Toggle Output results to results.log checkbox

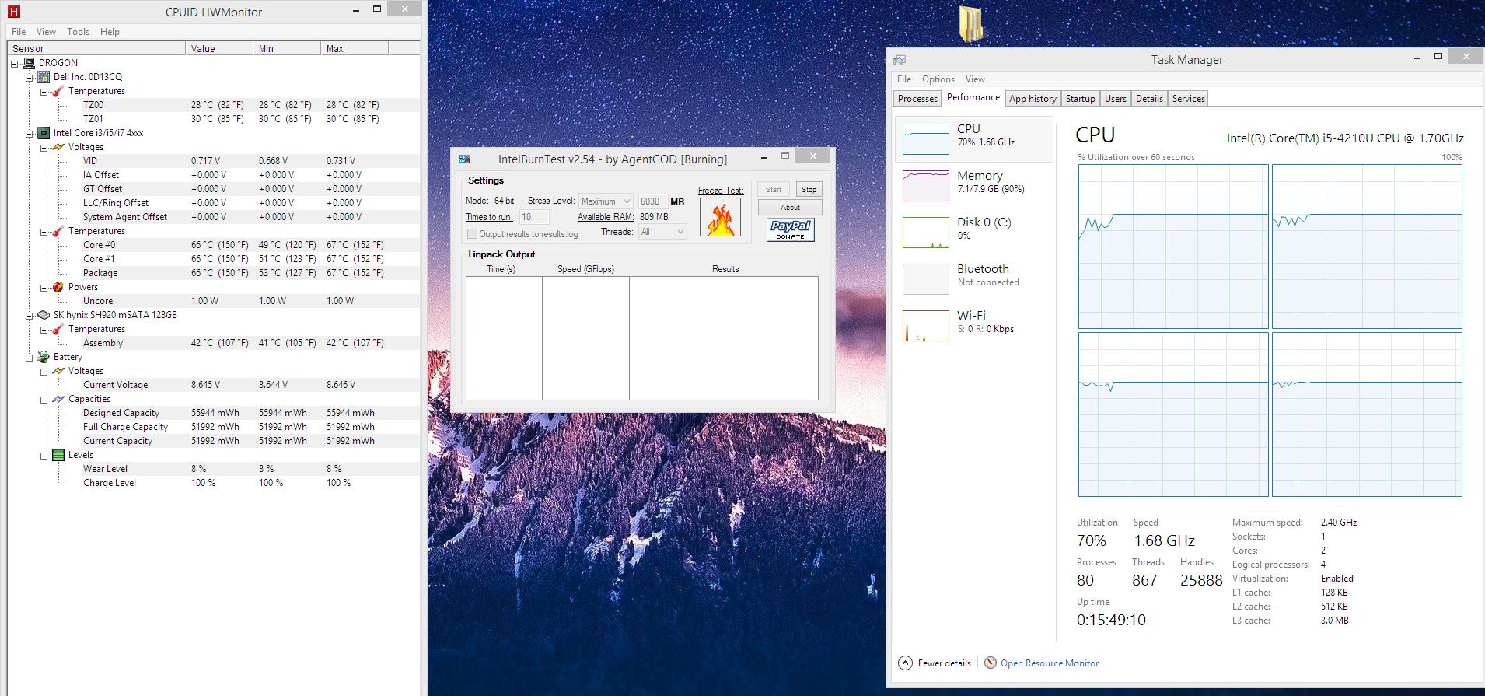point(472,233)
